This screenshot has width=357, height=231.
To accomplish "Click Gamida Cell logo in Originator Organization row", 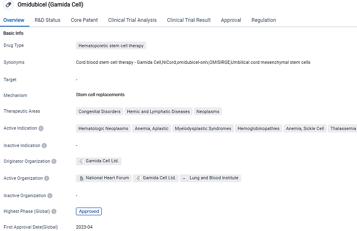I will coord(81,161).
